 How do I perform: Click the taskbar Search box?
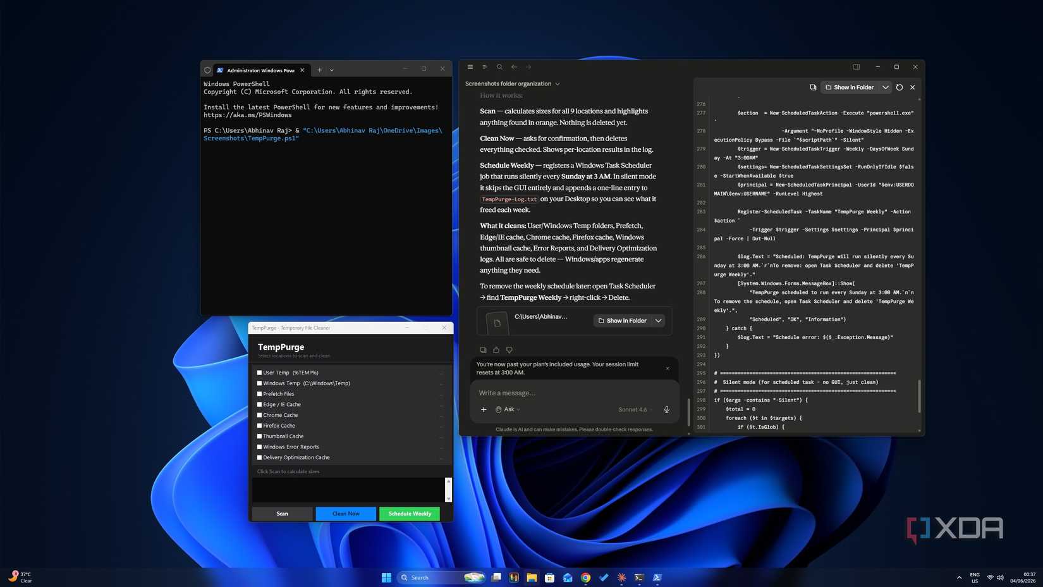pos(441,578)
